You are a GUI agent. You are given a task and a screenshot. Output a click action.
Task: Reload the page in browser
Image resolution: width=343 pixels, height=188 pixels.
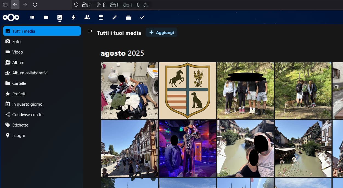tap(35, 5)
